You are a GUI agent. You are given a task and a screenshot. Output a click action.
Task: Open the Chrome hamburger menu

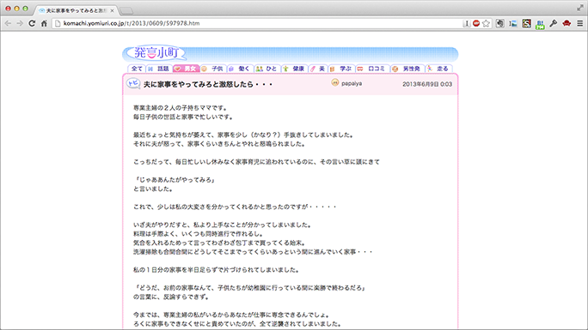click(579, 23)
